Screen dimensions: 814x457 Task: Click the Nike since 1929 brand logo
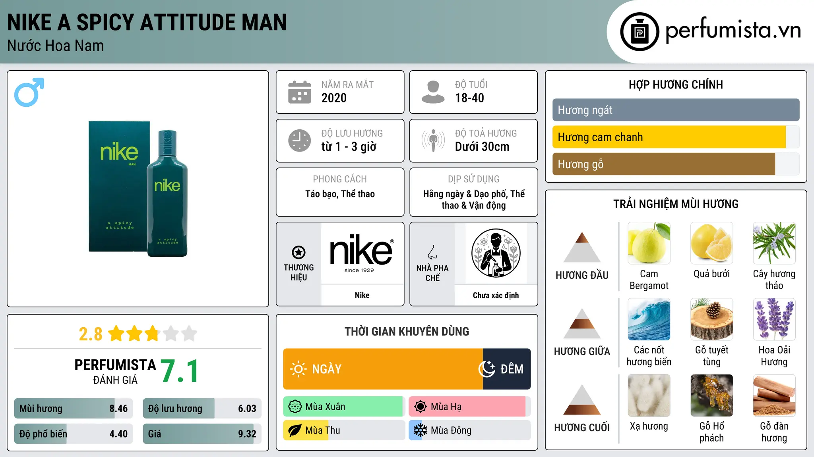coord(362,253)
